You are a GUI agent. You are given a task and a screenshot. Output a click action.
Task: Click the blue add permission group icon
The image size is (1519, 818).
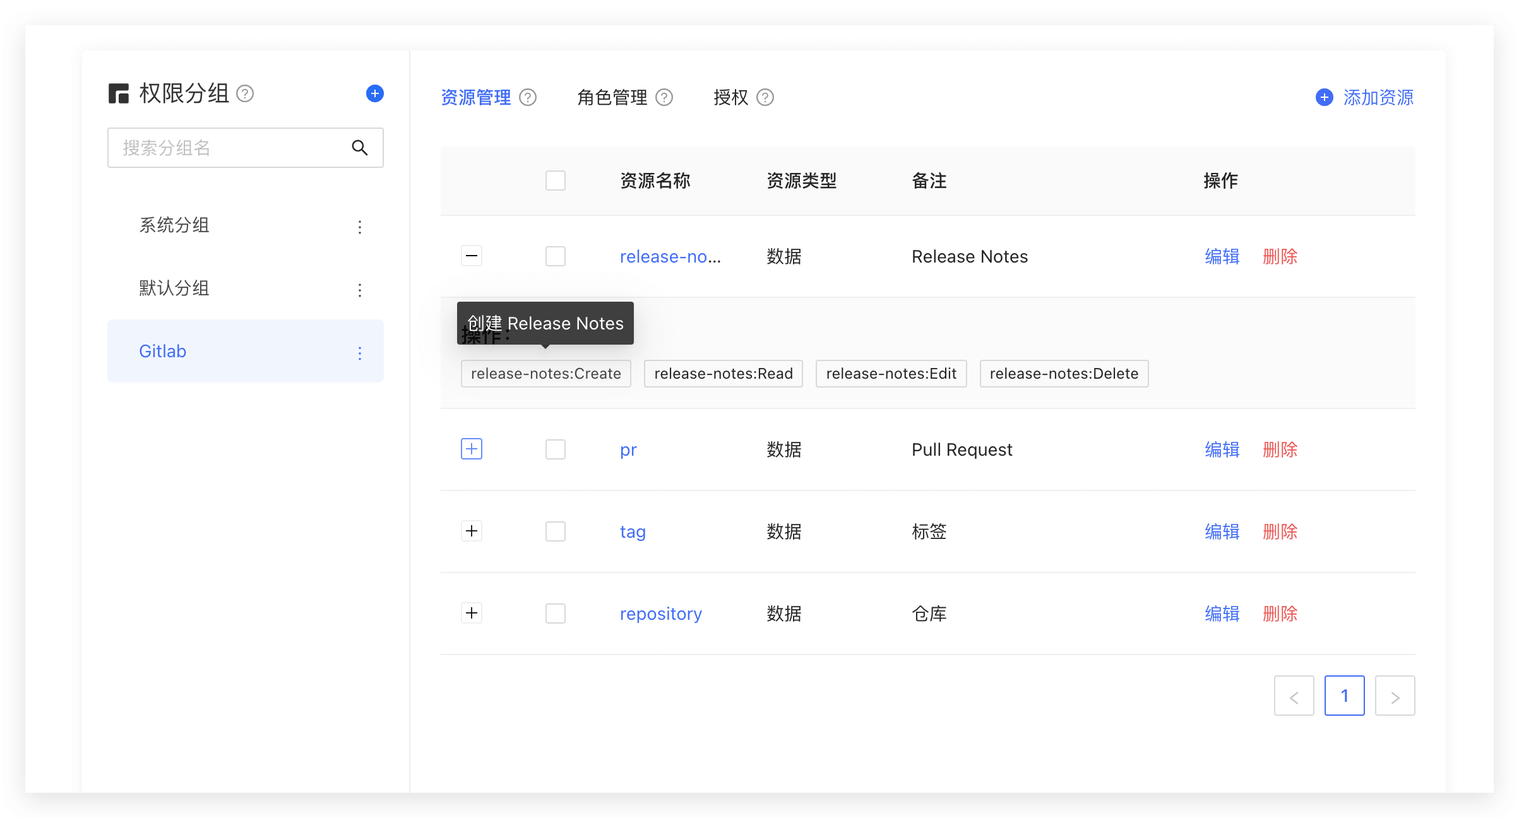(374, 93)
